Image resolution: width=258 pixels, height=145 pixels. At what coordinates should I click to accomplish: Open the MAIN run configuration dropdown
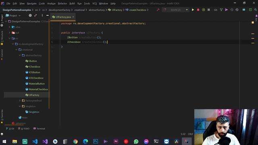point(175,10)
